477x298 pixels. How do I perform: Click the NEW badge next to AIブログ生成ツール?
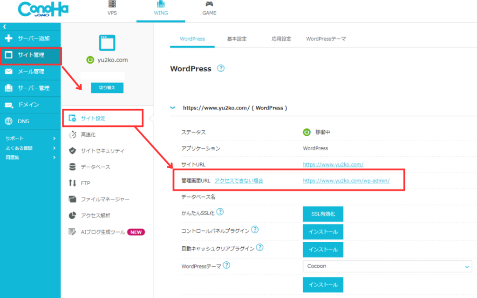click(136, 232)
